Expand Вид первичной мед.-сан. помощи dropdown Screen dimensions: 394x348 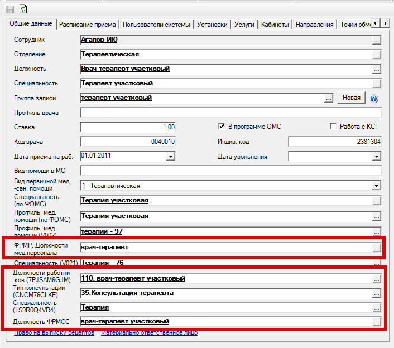(376, 186)
